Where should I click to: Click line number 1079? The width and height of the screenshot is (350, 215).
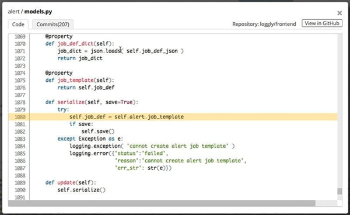pos(20,109)
